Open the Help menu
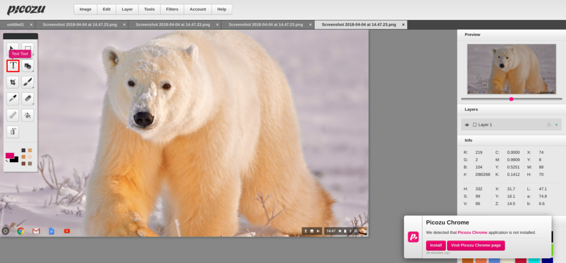This screenshot has height=263, width=566. [222, 9]
